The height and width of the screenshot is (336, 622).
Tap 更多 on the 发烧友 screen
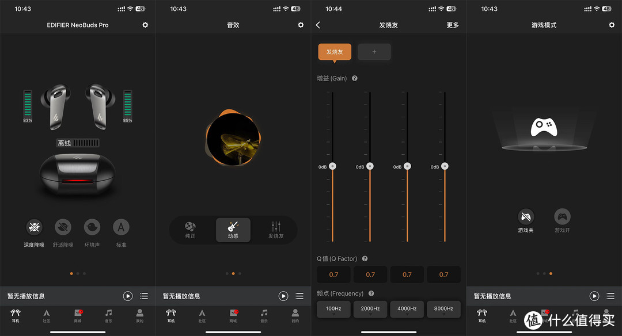pyautogui.click(x=453, y=25)
